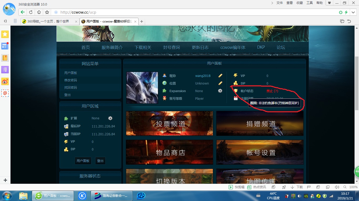Viewport: 359px width, 201px height.
Task: Open the 帐号设置 banner
Action: 260,152
